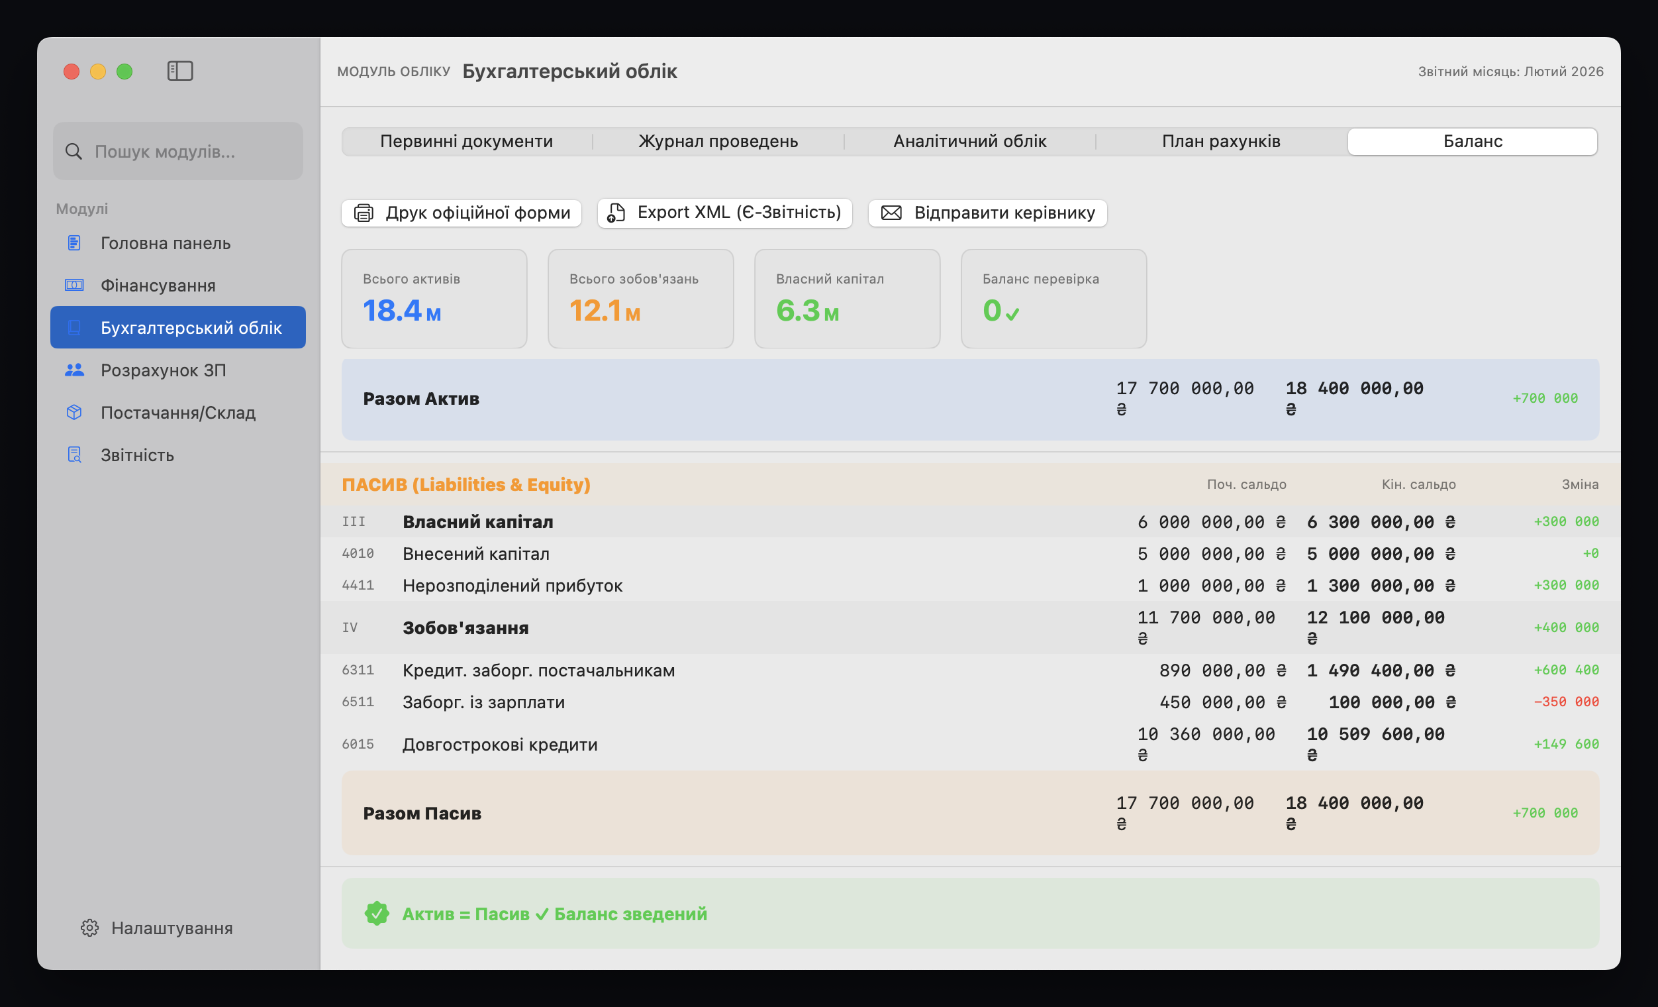The image size is (1658, 1007).
Task: Go to План рахунків tab
Action: click(x=1220, y=141)
